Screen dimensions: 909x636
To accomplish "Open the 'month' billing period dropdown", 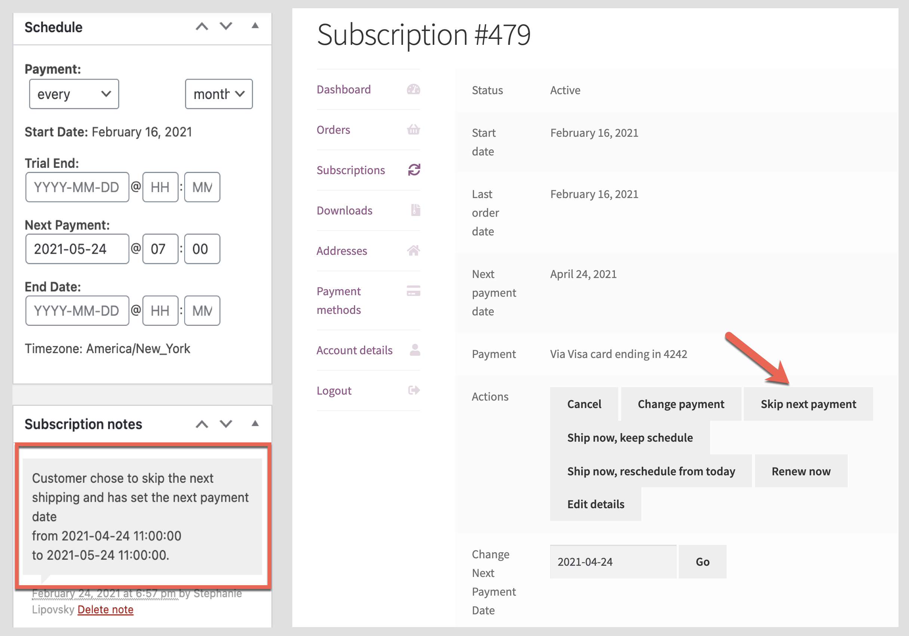I will click(x=219, y=94).
